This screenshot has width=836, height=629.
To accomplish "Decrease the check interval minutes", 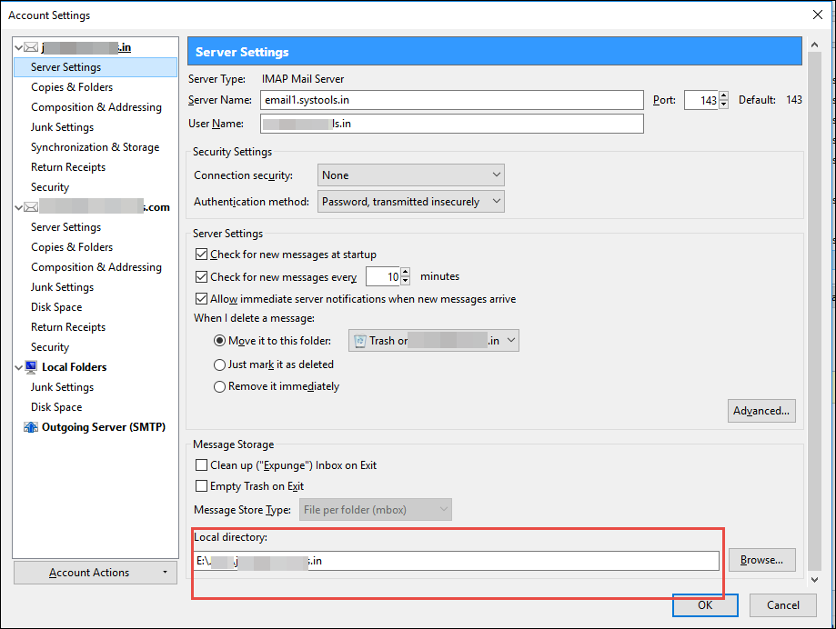I will point(405,281).
